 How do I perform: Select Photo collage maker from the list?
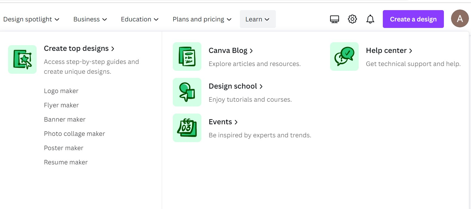[74, 134]
